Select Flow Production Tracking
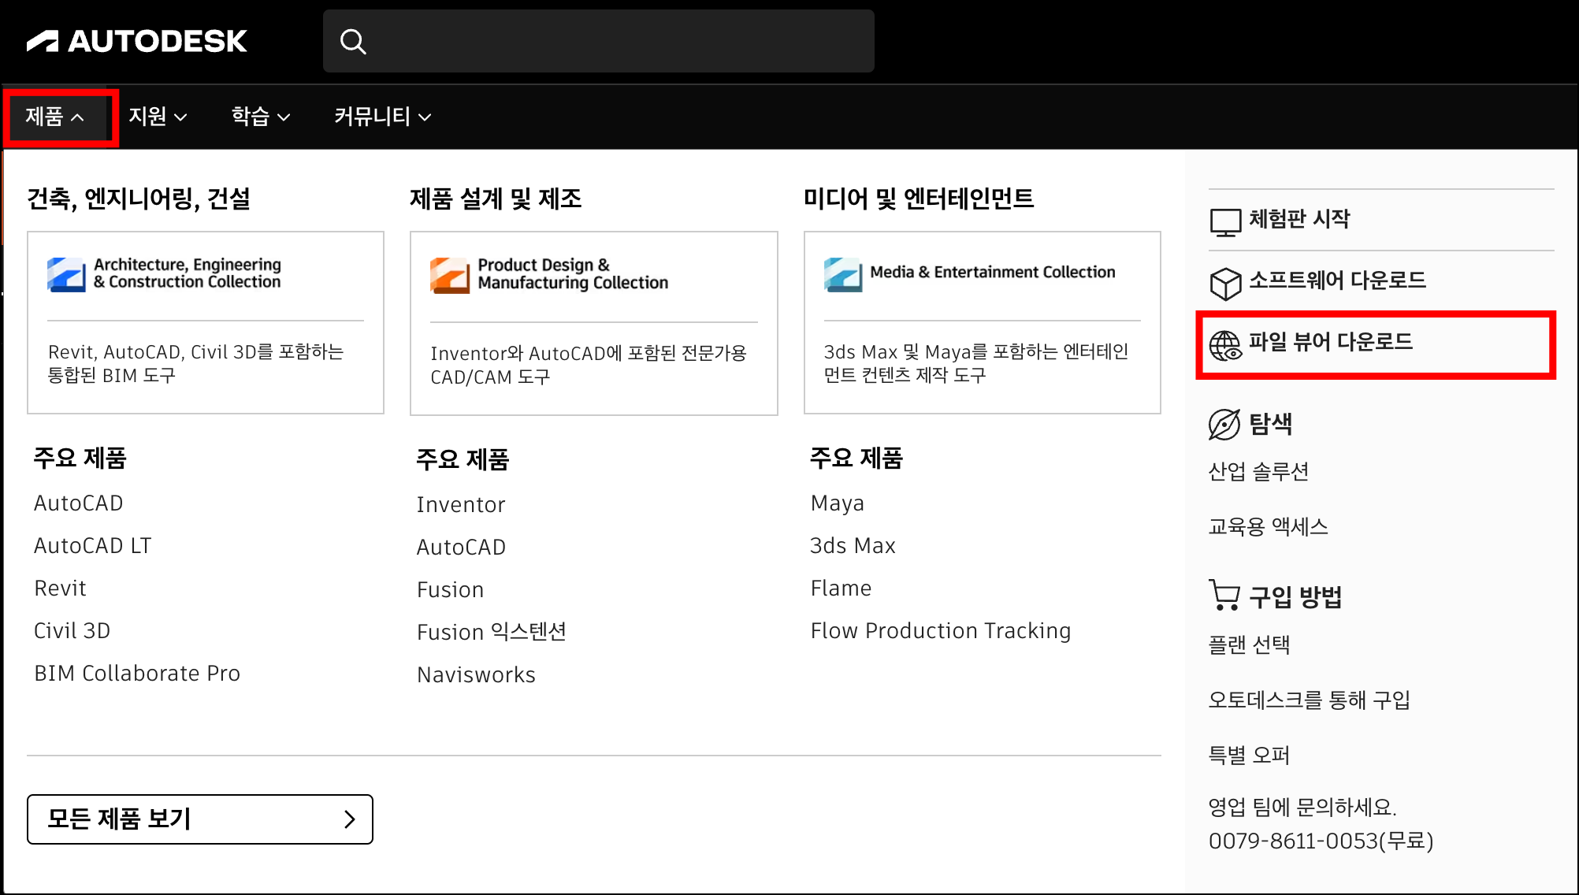This screenshot has width=1579, height=895. [941, 631]
